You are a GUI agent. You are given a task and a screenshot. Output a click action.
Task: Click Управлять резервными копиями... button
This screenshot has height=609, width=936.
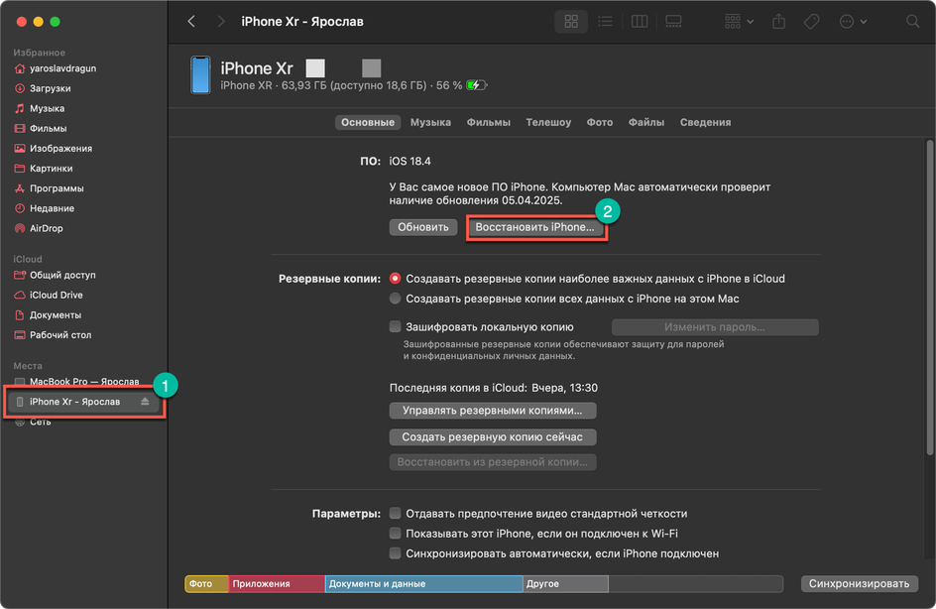(x=493, y=411)
